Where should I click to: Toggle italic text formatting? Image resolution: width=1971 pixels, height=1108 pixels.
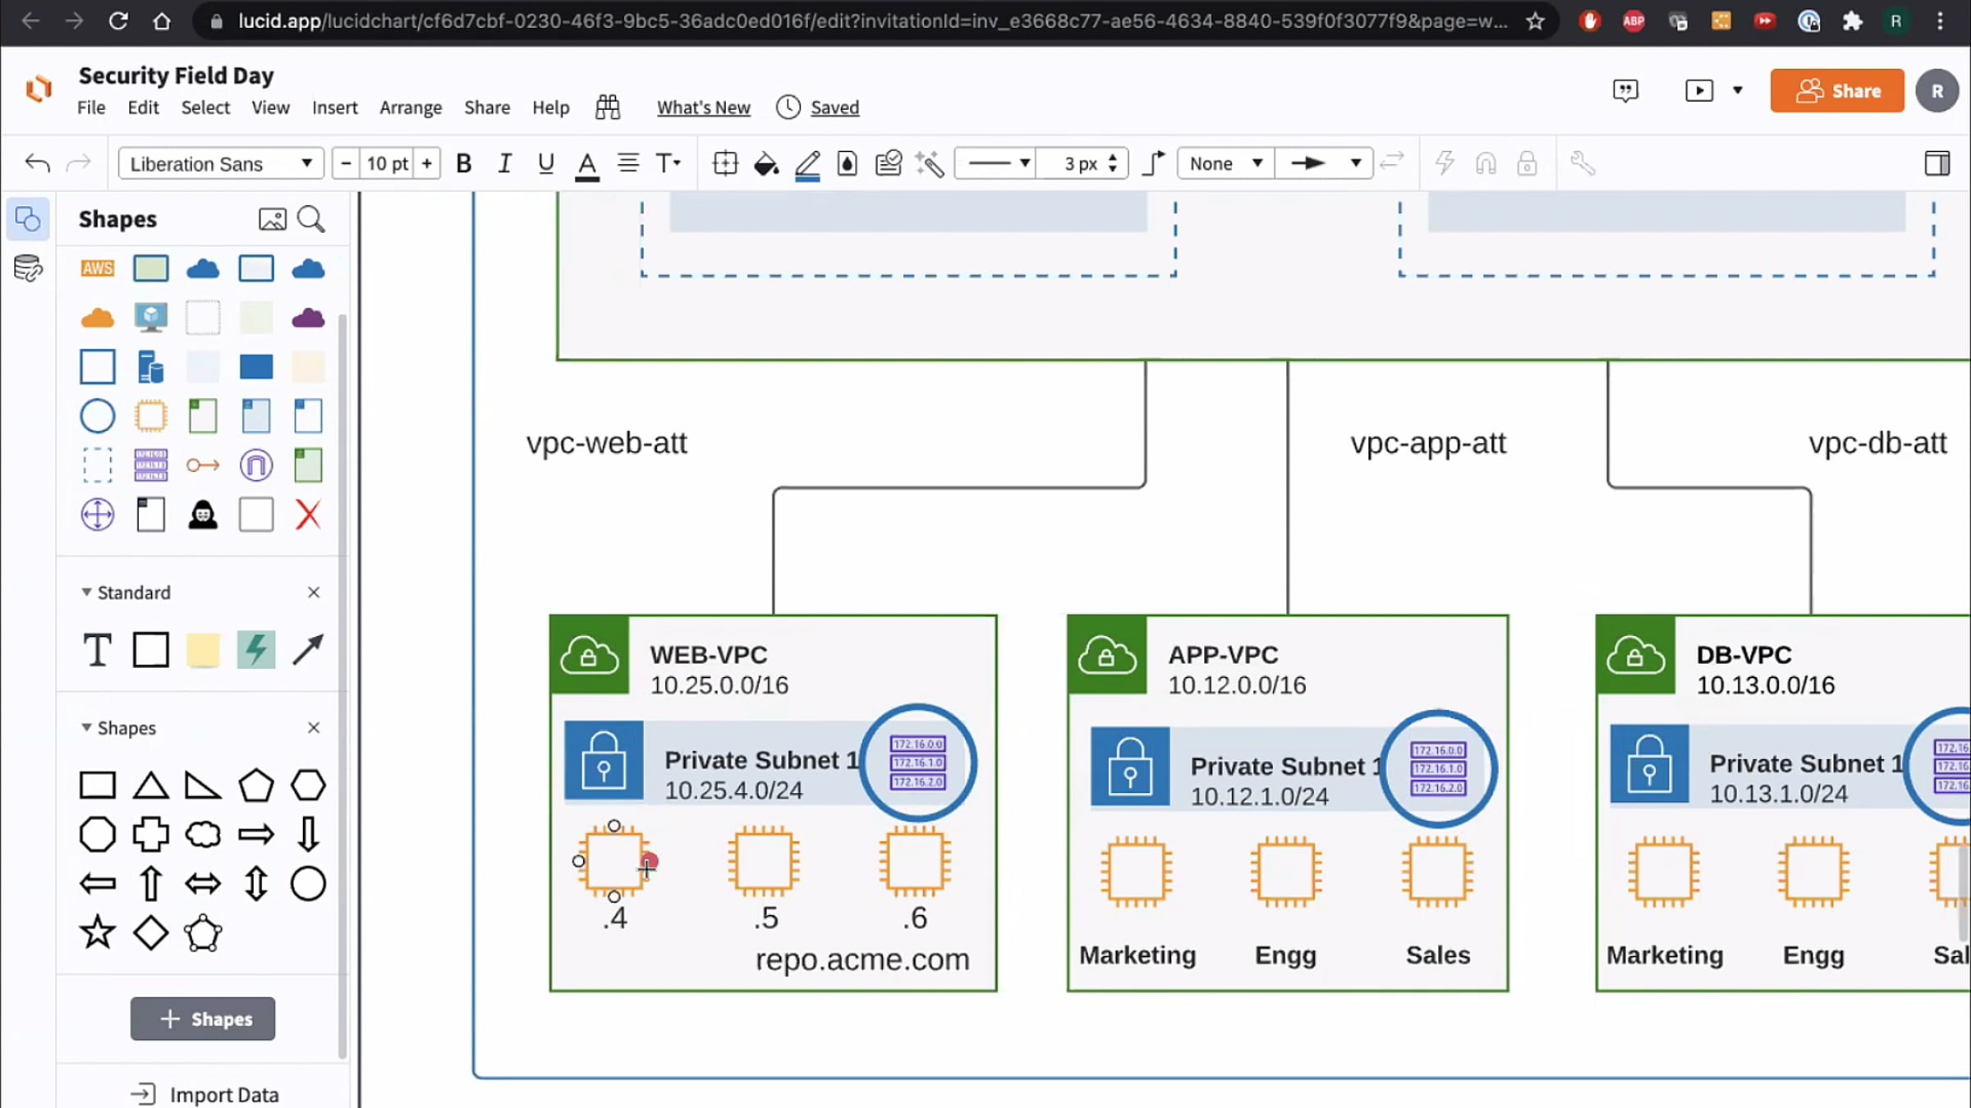point(504,163)
